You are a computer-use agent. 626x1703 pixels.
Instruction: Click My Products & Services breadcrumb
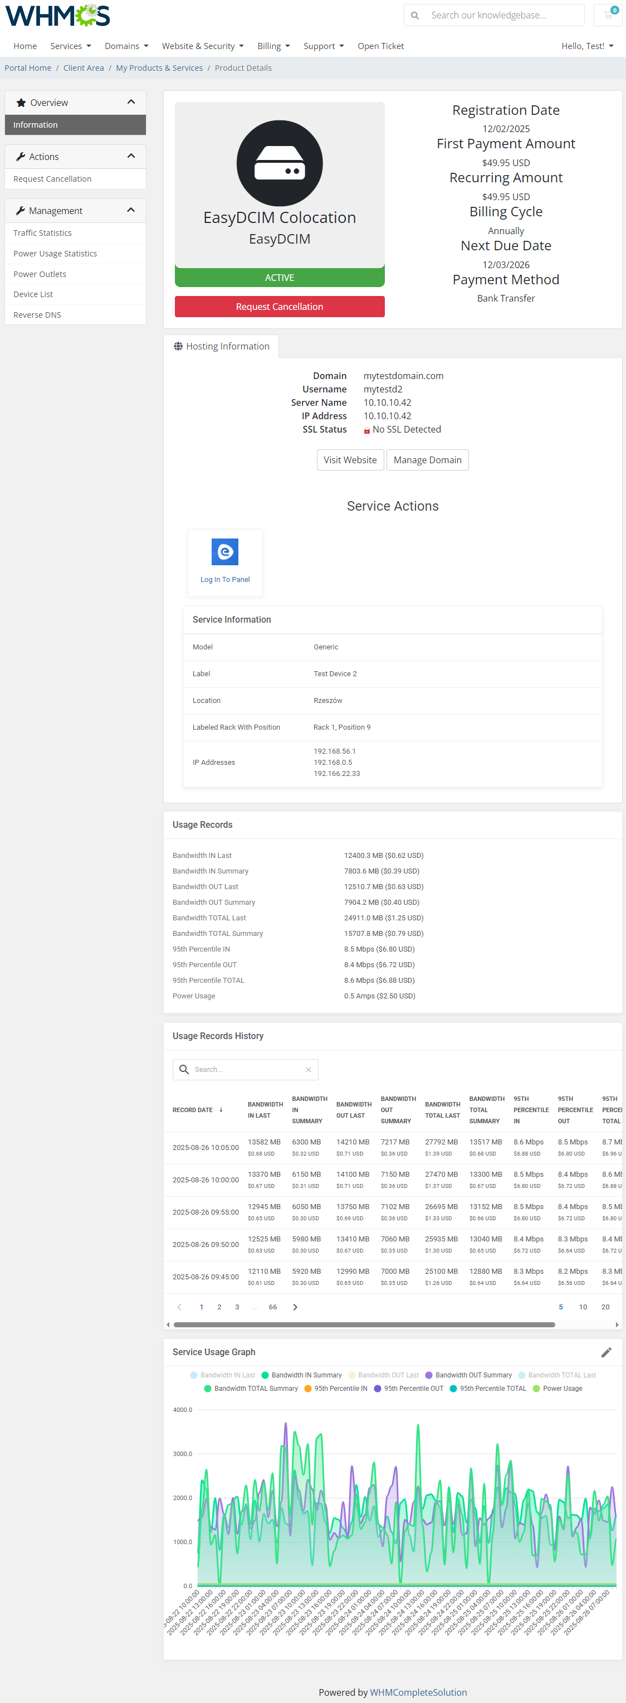point(159,68)
